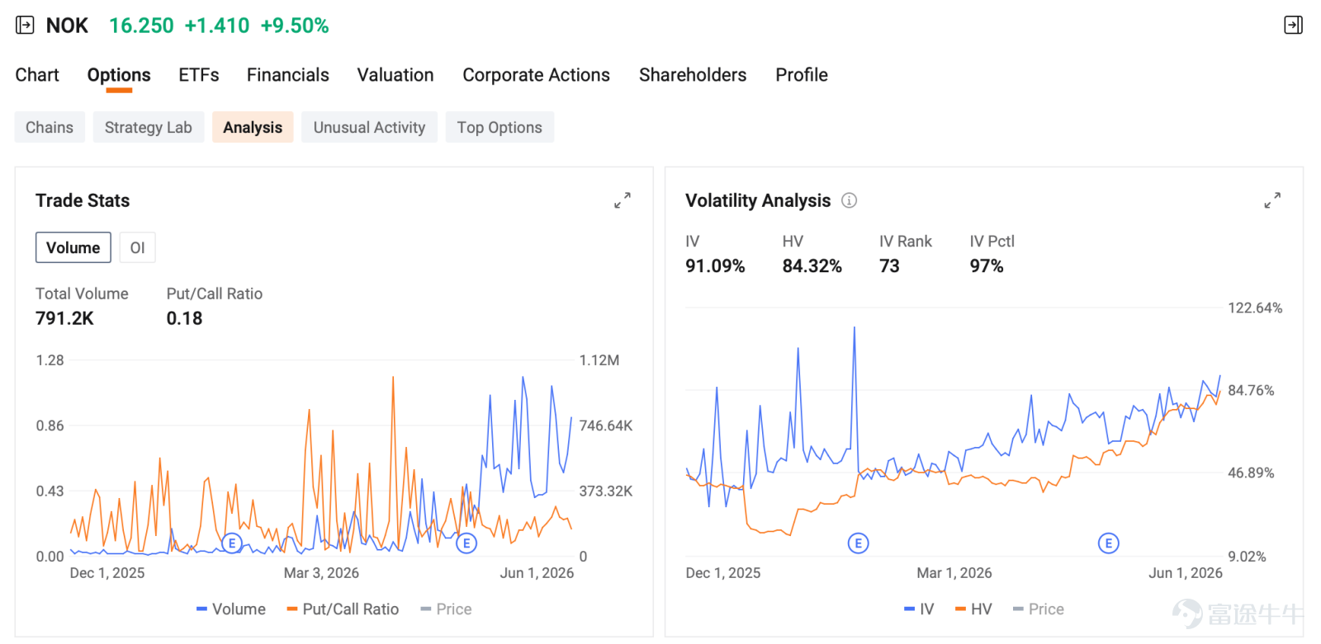Click the later earnings marker in Volatility chart
The width and height of the screenshot is (1321, 644).
tap(1108, 543)
